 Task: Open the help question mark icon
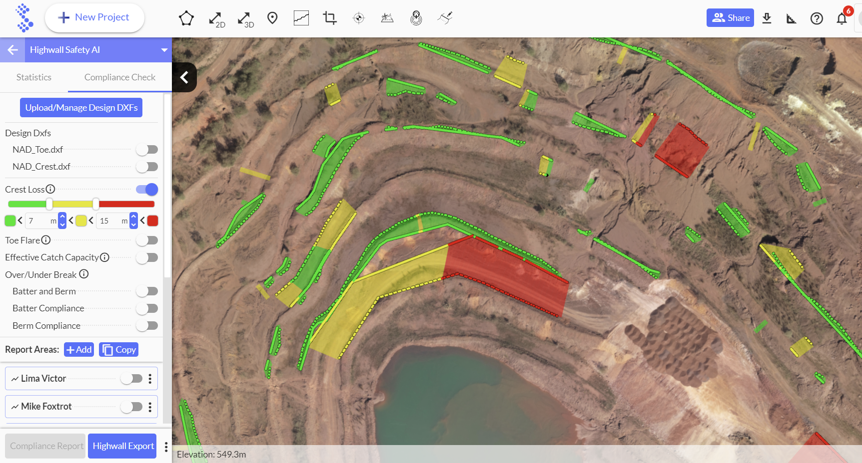(x=817, y=19)
